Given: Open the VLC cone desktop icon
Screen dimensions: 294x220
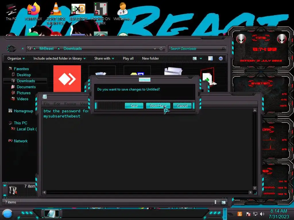Looking at the screenshot, I should click(x=56, y=13).
